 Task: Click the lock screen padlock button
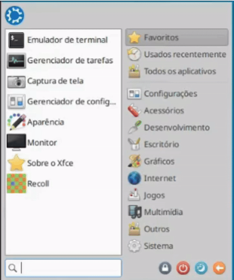165,268
